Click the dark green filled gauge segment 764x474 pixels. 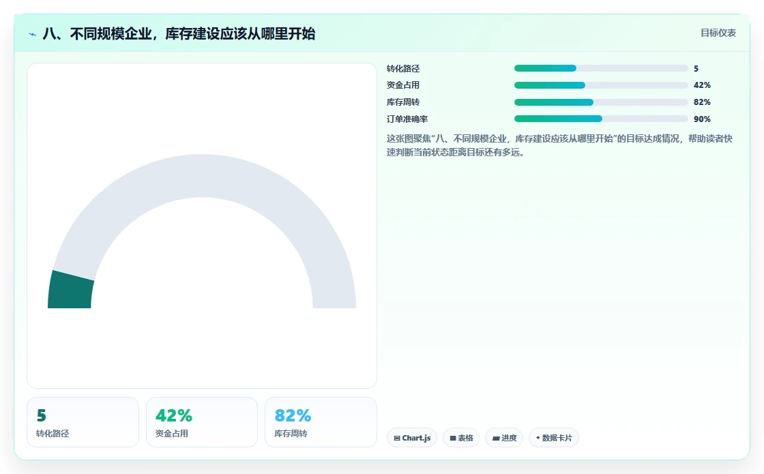tap(70, 291)
